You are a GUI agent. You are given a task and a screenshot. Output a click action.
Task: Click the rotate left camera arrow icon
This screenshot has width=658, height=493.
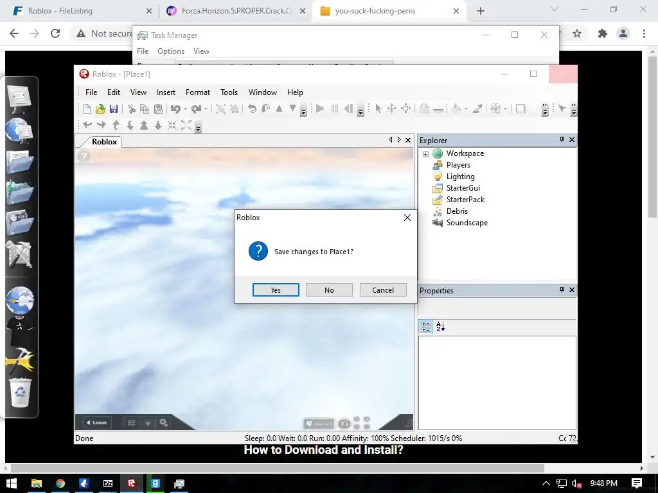pyautogui.click(x=87, y=125)
